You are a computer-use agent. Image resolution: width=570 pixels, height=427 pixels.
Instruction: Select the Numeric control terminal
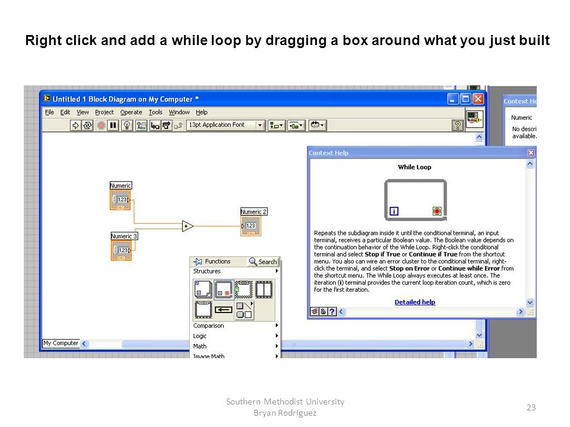click(121, 200)
